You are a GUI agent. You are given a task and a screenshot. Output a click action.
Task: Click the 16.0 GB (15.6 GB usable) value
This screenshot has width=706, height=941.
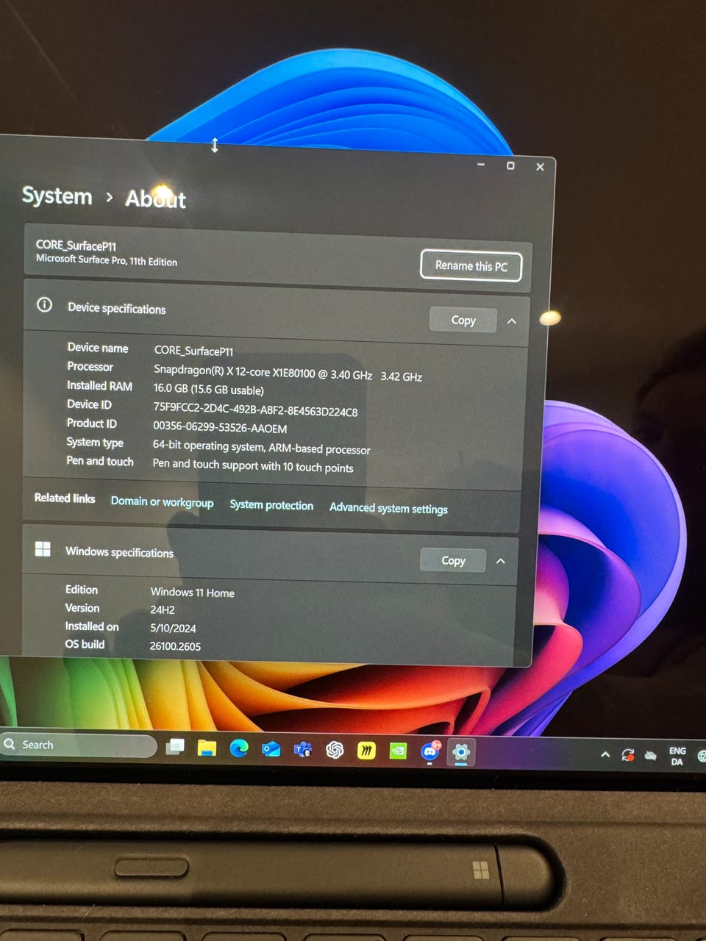[208, 389]
